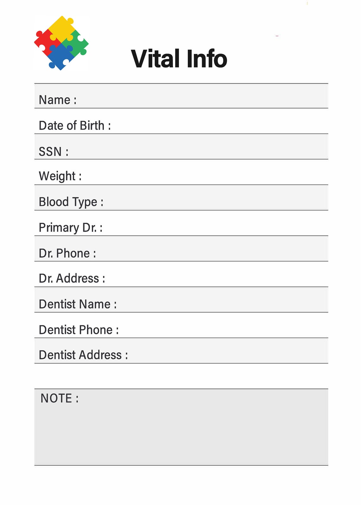This screenshot has height=505, width=361.
Task: Click the Dr. Phone field
Action: click(181, 249)
